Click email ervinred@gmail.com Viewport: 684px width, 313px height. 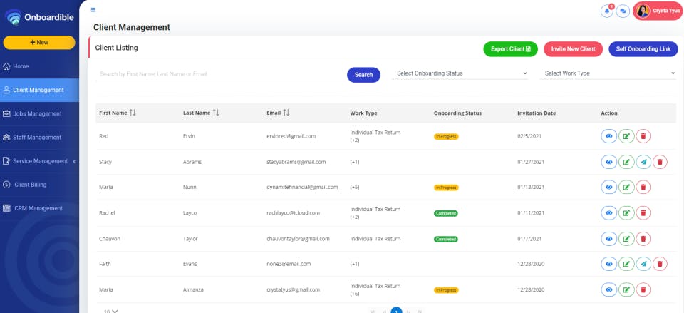[x=291, y=136]
